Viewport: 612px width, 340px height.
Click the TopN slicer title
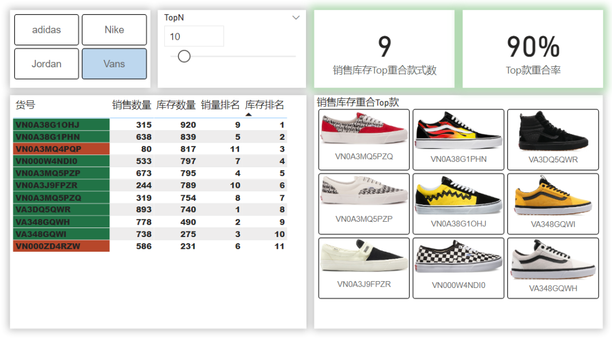tap(174, 18)
